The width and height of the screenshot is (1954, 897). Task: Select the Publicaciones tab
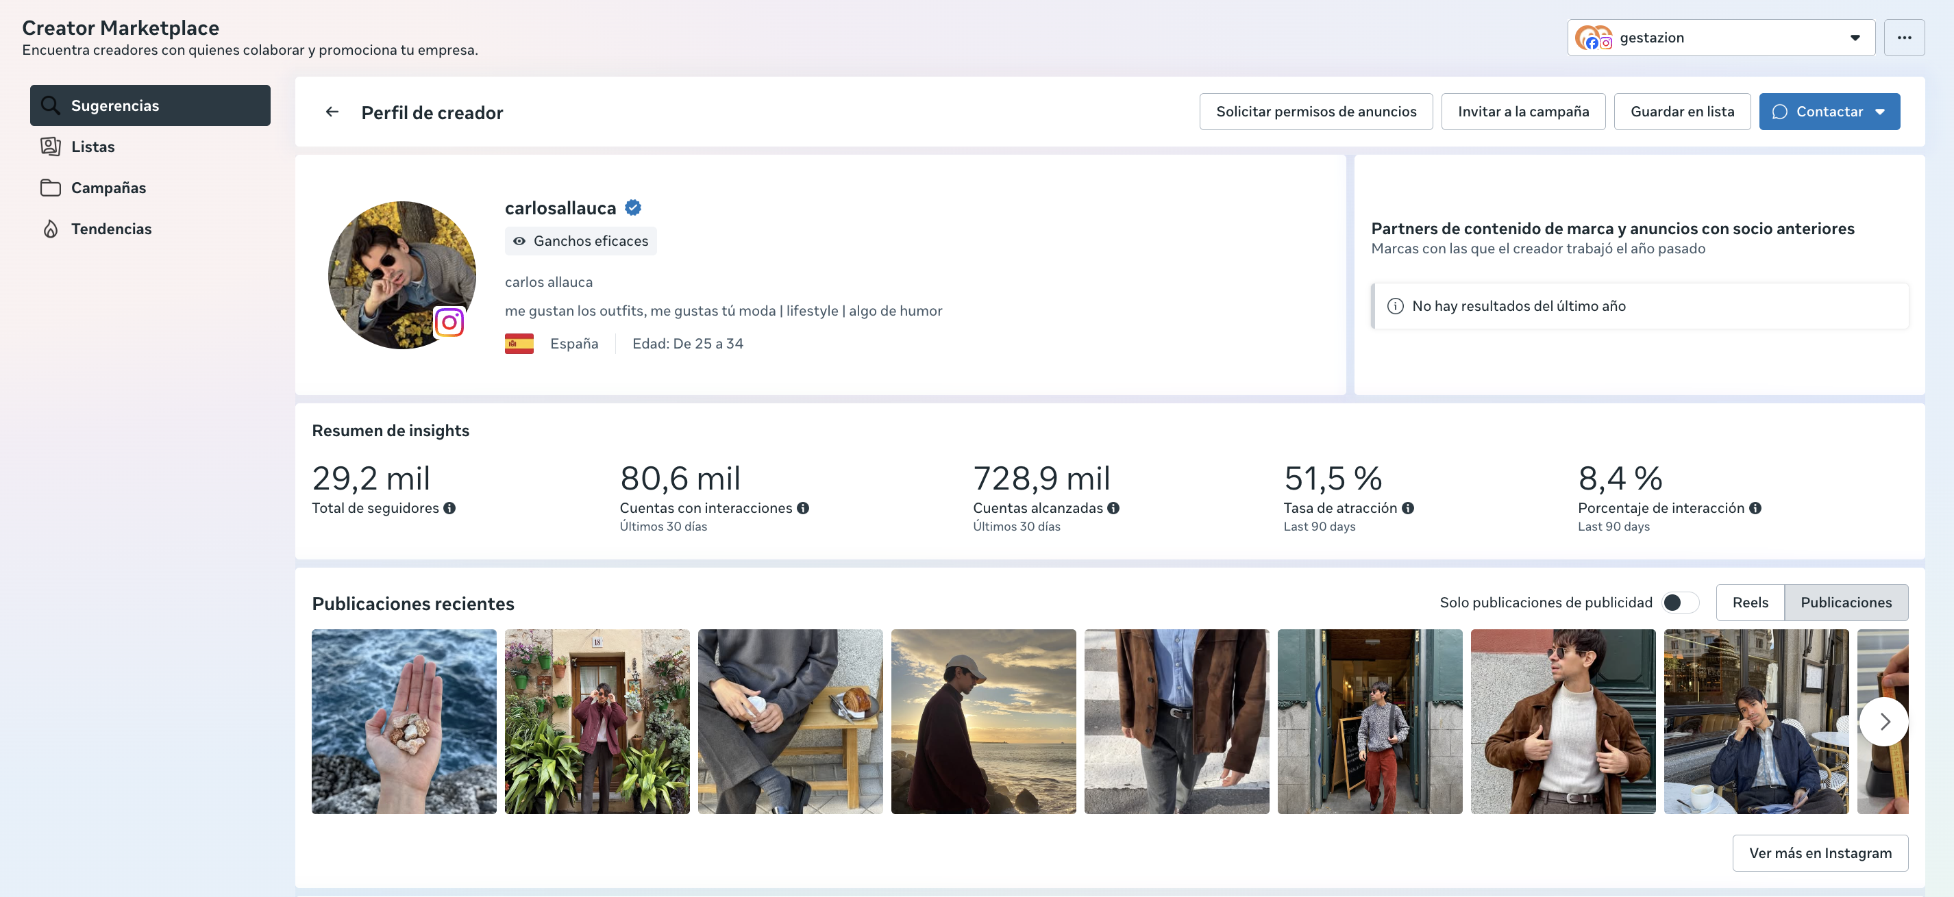pos(1845,603)
